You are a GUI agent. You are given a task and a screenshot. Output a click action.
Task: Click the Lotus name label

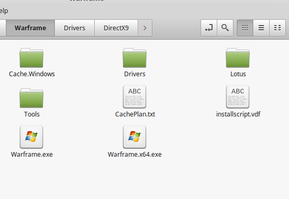(238, 74)
